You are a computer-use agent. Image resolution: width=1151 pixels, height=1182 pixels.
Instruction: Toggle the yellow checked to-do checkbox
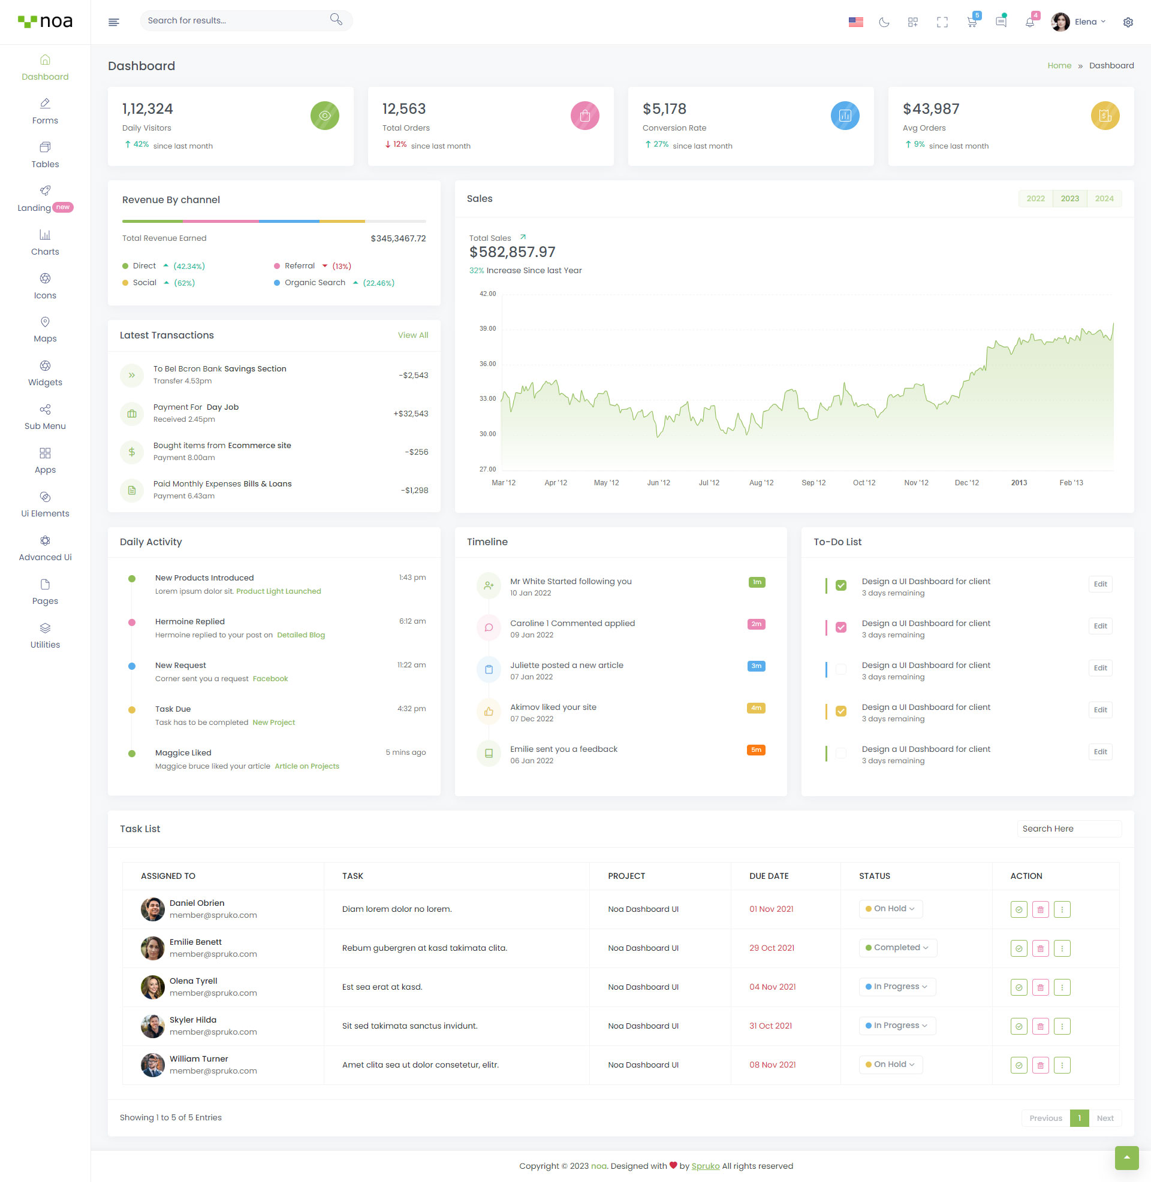(x=840, y=711)
